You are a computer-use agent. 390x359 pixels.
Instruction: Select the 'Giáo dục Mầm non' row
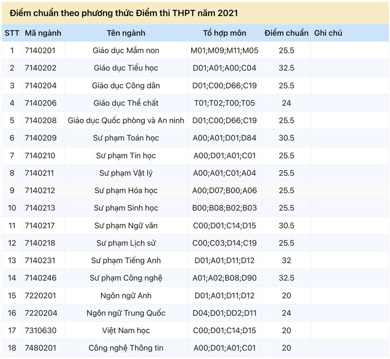[195, 51]
